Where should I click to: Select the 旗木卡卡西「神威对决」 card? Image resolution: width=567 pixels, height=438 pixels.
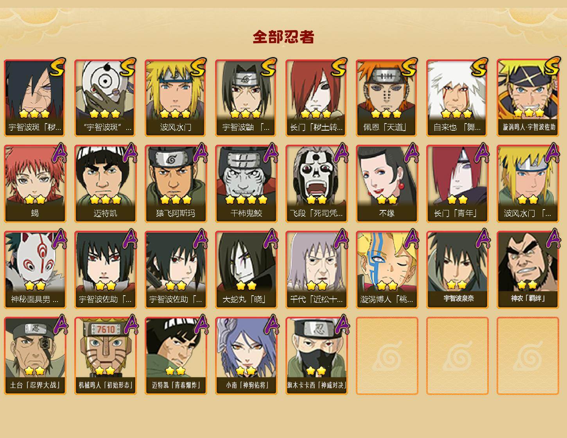(x=316, y=356)
